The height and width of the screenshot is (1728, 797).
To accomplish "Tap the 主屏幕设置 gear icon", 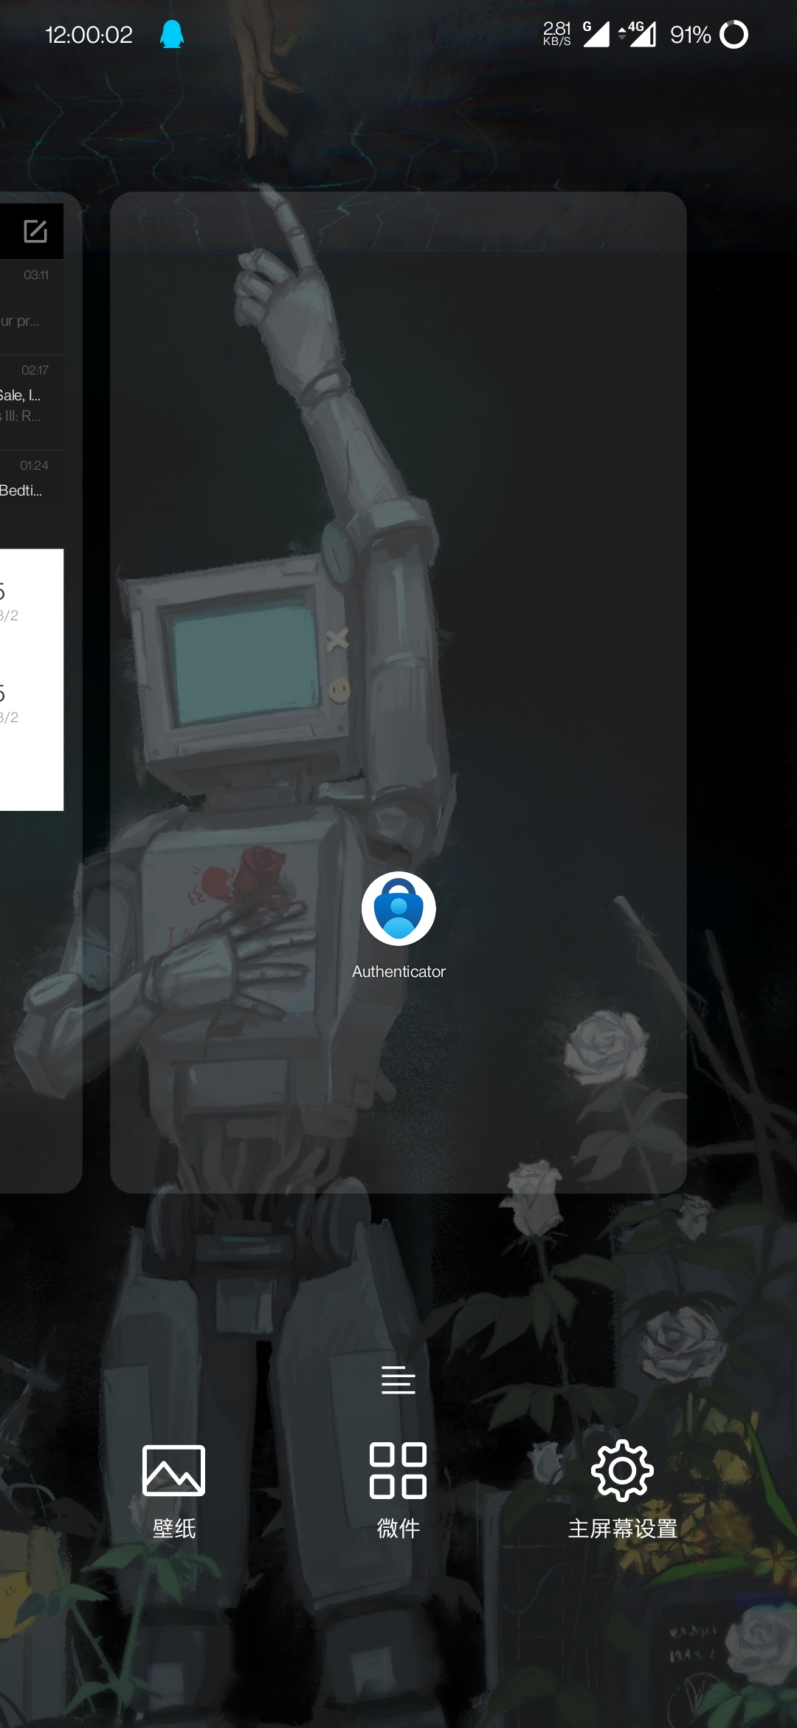I will 622,1470.
